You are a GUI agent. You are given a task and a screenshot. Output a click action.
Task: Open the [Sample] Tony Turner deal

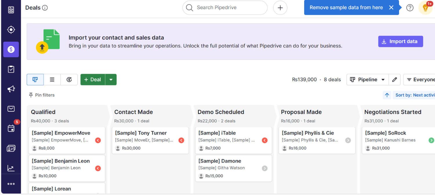pos(150,140)
